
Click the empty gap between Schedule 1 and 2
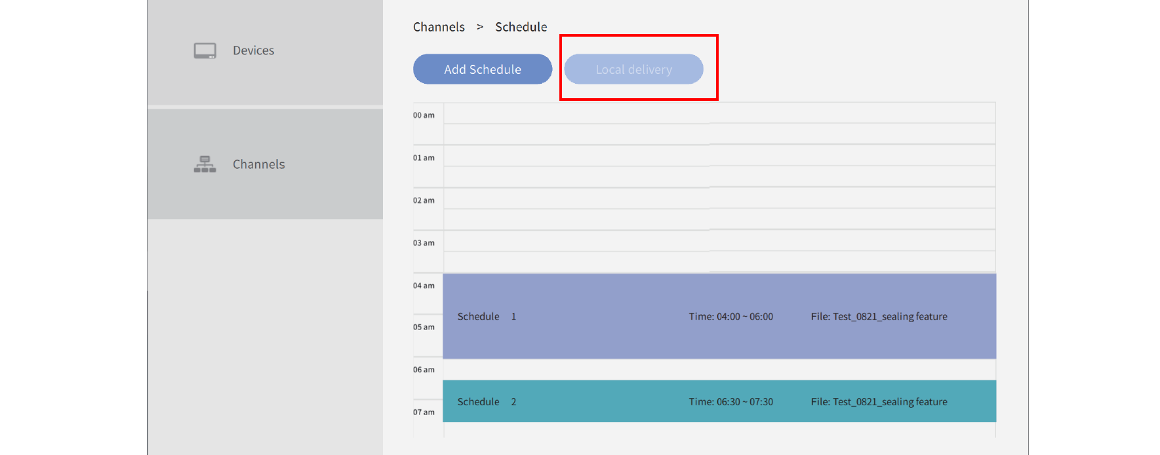[x=719, y=370]
